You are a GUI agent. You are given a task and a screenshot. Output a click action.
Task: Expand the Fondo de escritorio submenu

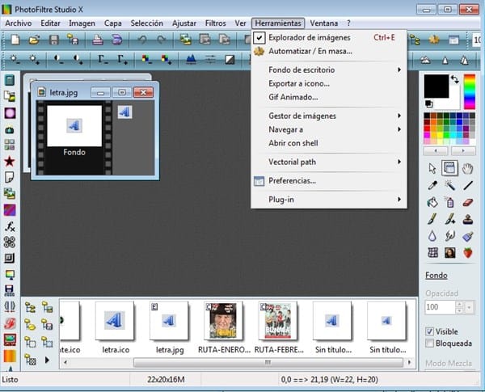tap(302, 70)
